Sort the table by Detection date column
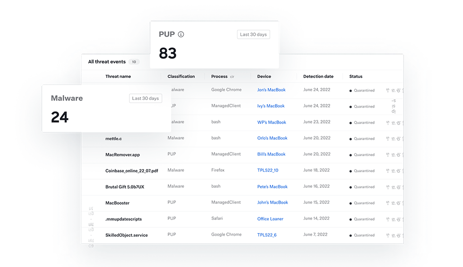463x267 pixels. 318,76
